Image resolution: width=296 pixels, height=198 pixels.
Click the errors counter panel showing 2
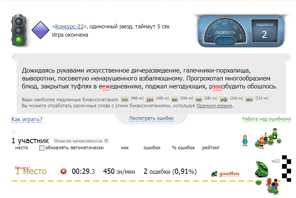coord(265,31)
